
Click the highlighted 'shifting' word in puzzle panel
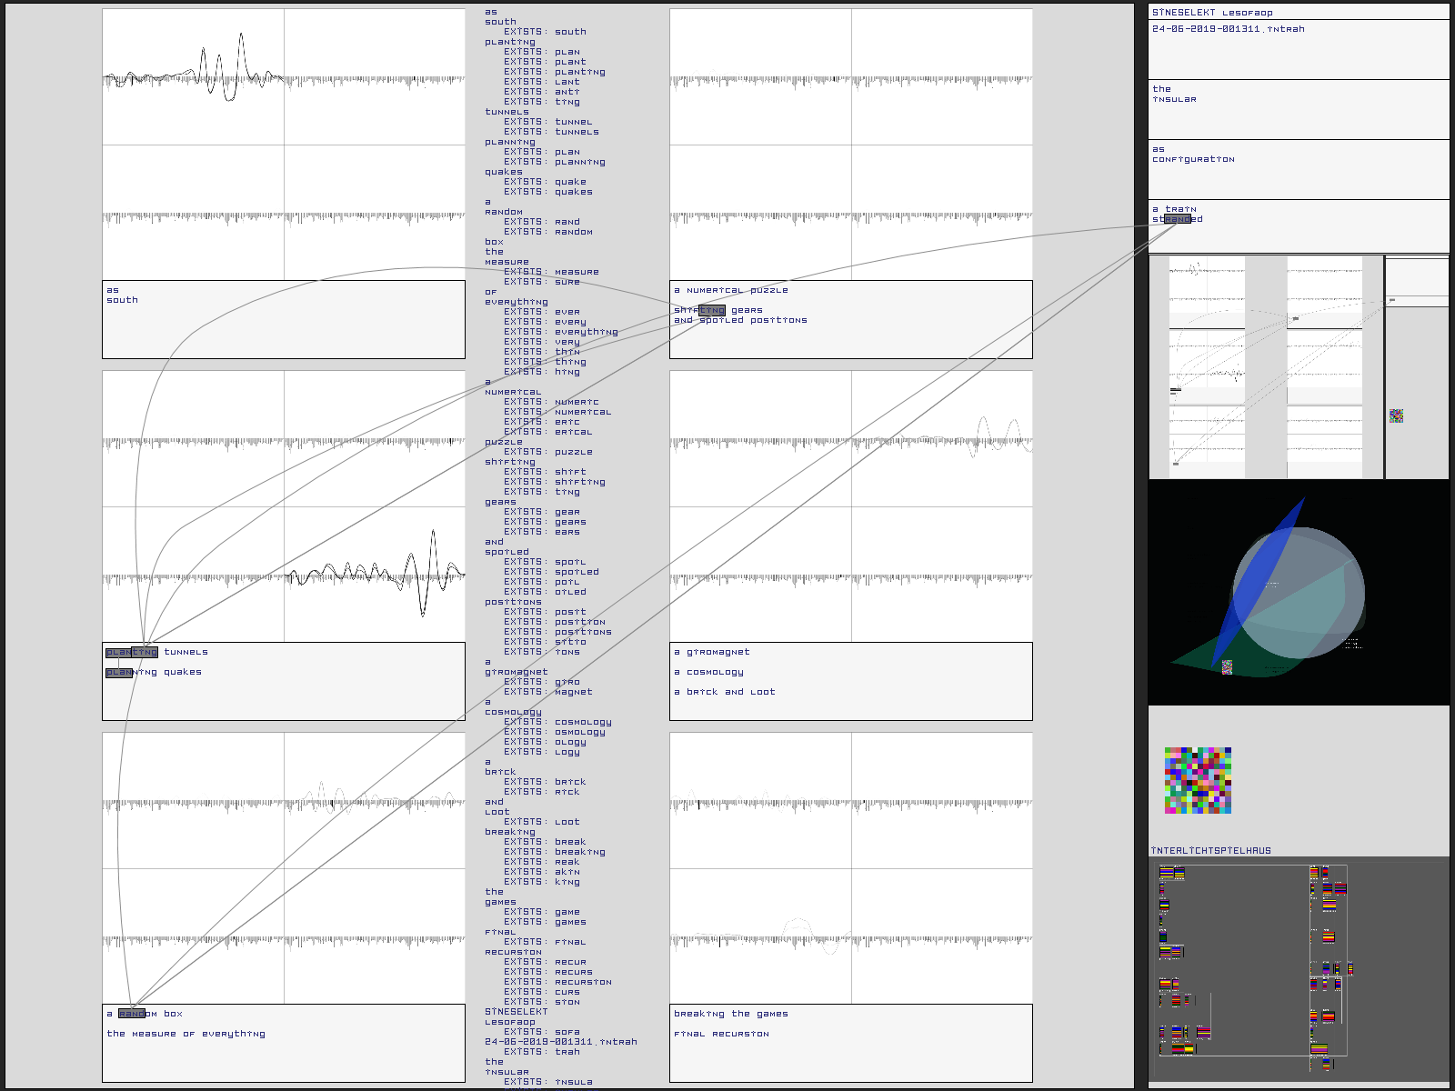pos(711,310)
